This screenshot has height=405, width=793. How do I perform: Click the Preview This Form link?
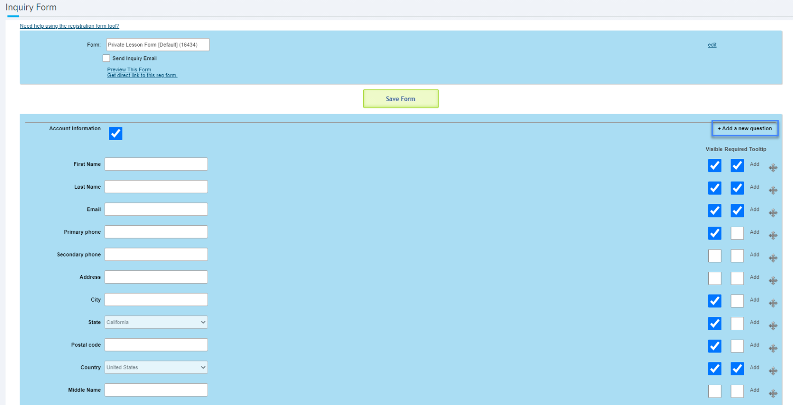click(x=129, y=70)
